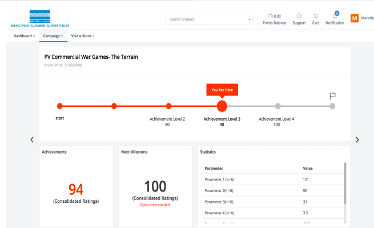Go to next campaign with right arrow

coord(357,139)
